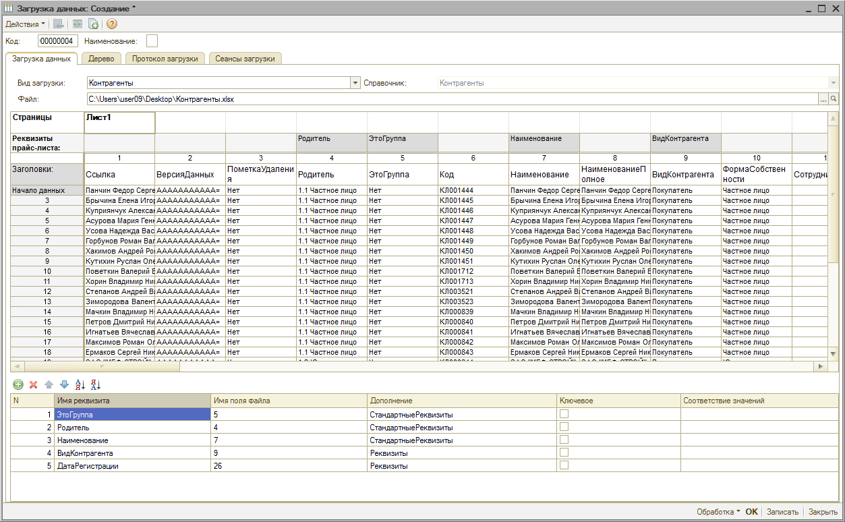Click the file browse ellipsis button
Image resolution: width=845 pixels, height=522 pixels.
tap(823, 99)
